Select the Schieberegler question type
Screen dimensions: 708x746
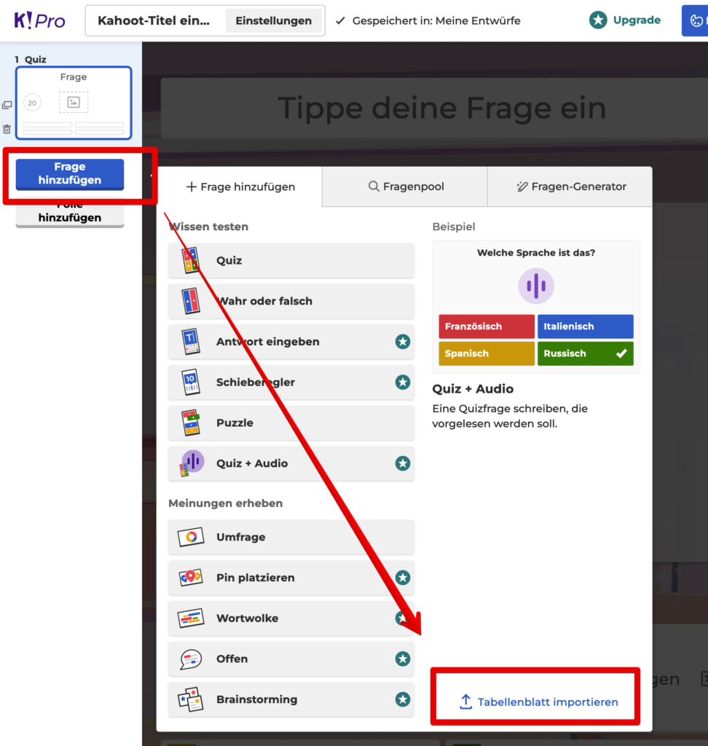click(x=291, y=382)
